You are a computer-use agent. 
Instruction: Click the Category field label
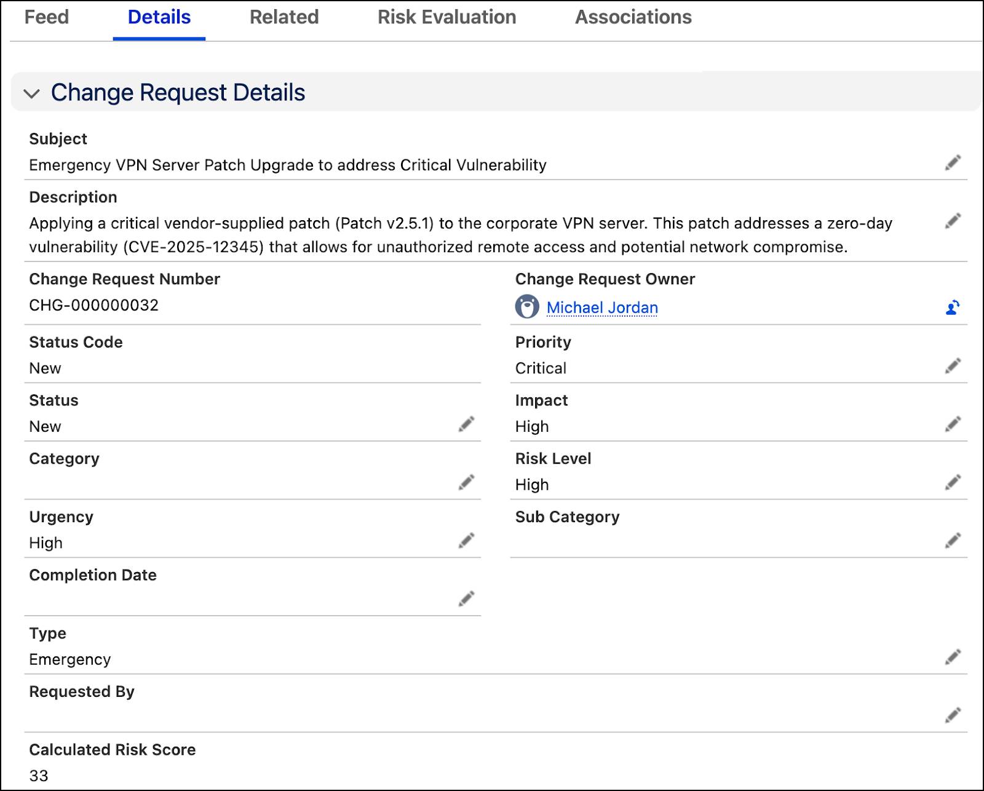coord(64,458)
